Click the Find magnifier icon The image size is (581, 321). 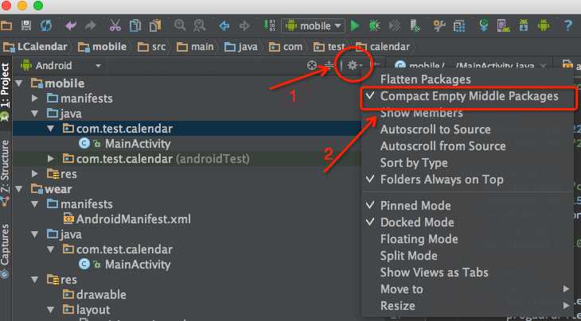pos(180,25)
